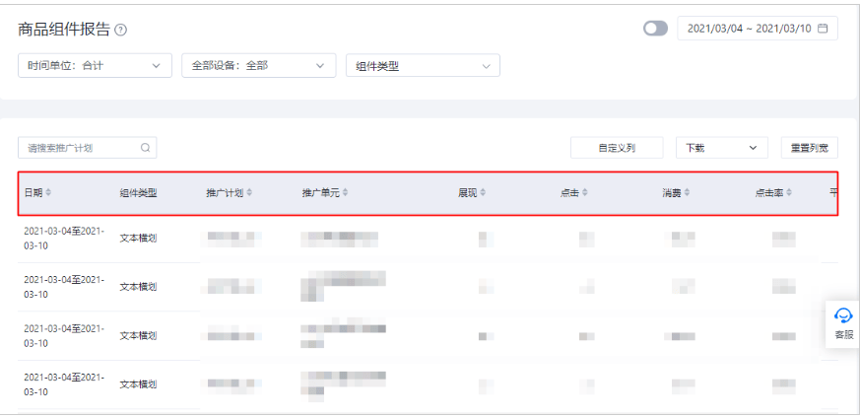860x416 pixels.
Task: Click the 推广单元 header label
Action: [x=321, y=192]
